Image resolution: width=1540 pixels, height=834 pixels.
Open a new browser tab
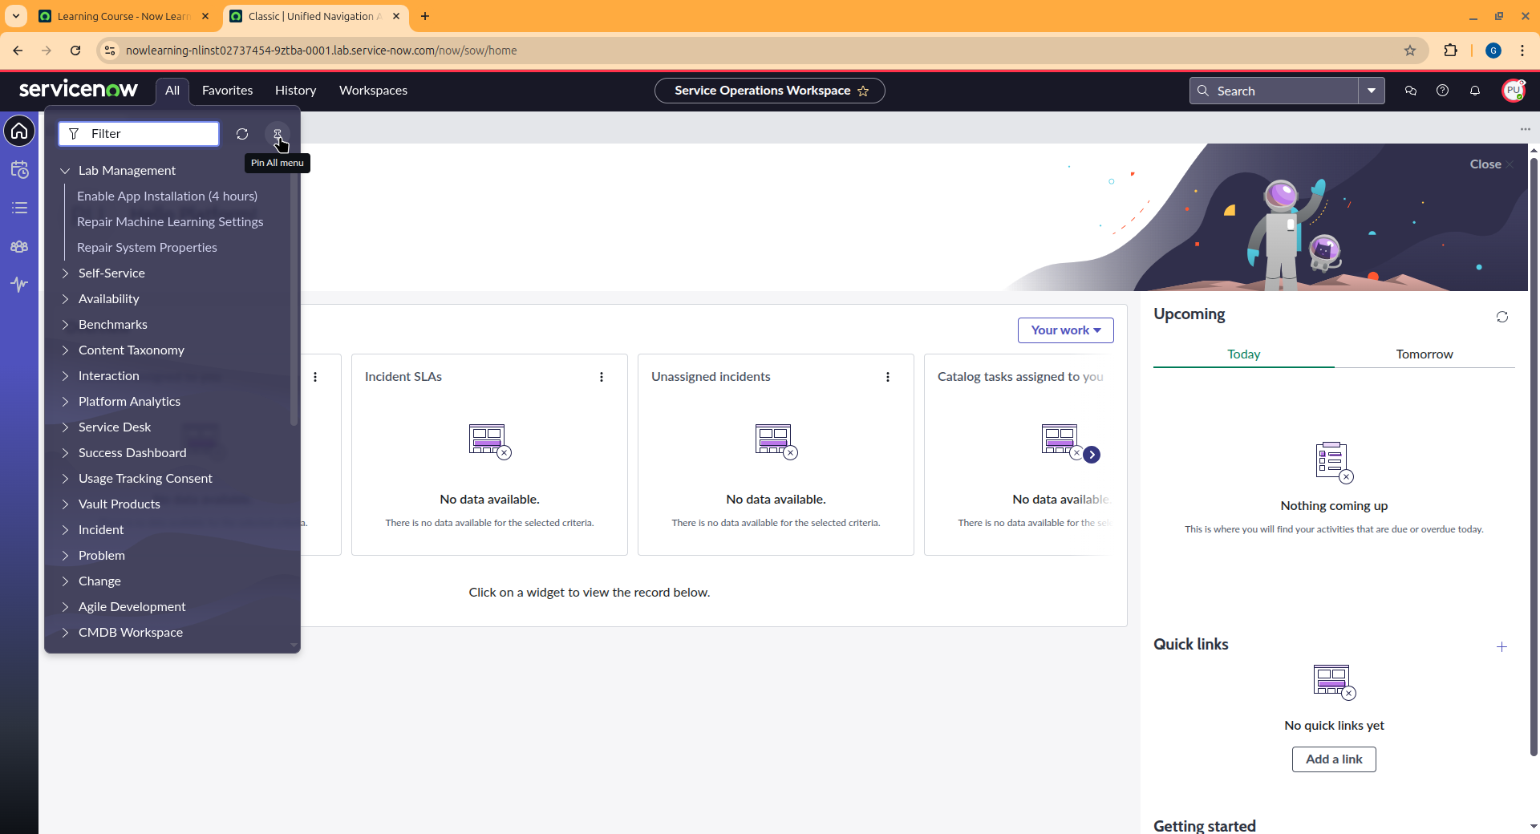425,16
